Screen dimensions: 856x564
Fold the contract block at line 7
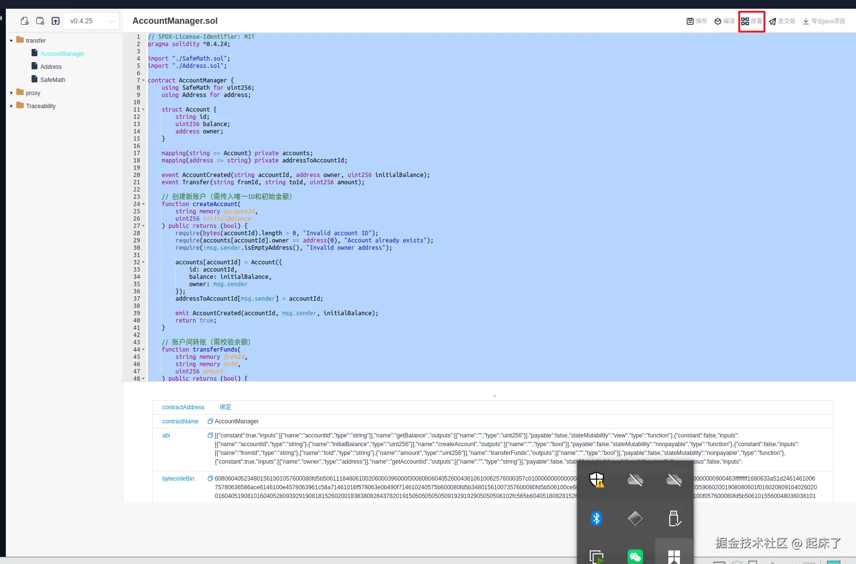[x=143, y=81]
